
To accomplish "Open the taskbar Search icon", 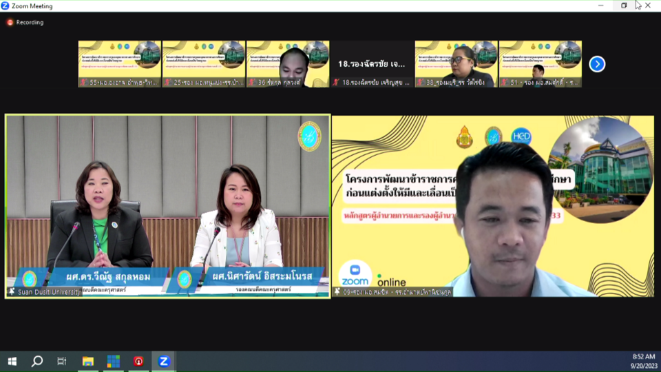I will (37, 362).
